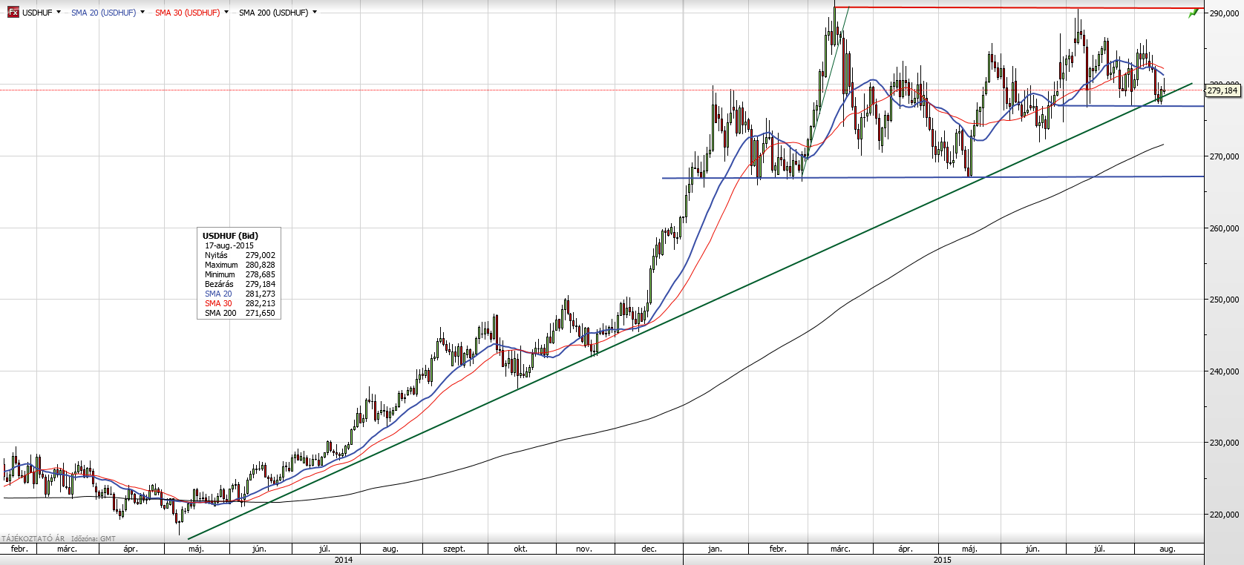This screenshot has height=565, width=1244.
Task: Click the júl. label under 2015
Action: coord(1099,549)
